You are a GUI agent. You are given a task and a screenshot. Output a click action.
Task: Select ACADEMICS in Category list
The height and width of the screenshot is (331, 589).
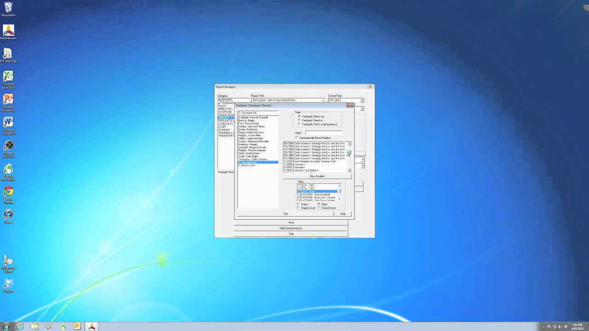point(225,100)
